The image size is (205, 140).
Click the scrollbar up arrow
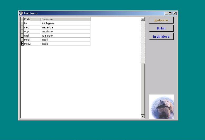(143, 19)
